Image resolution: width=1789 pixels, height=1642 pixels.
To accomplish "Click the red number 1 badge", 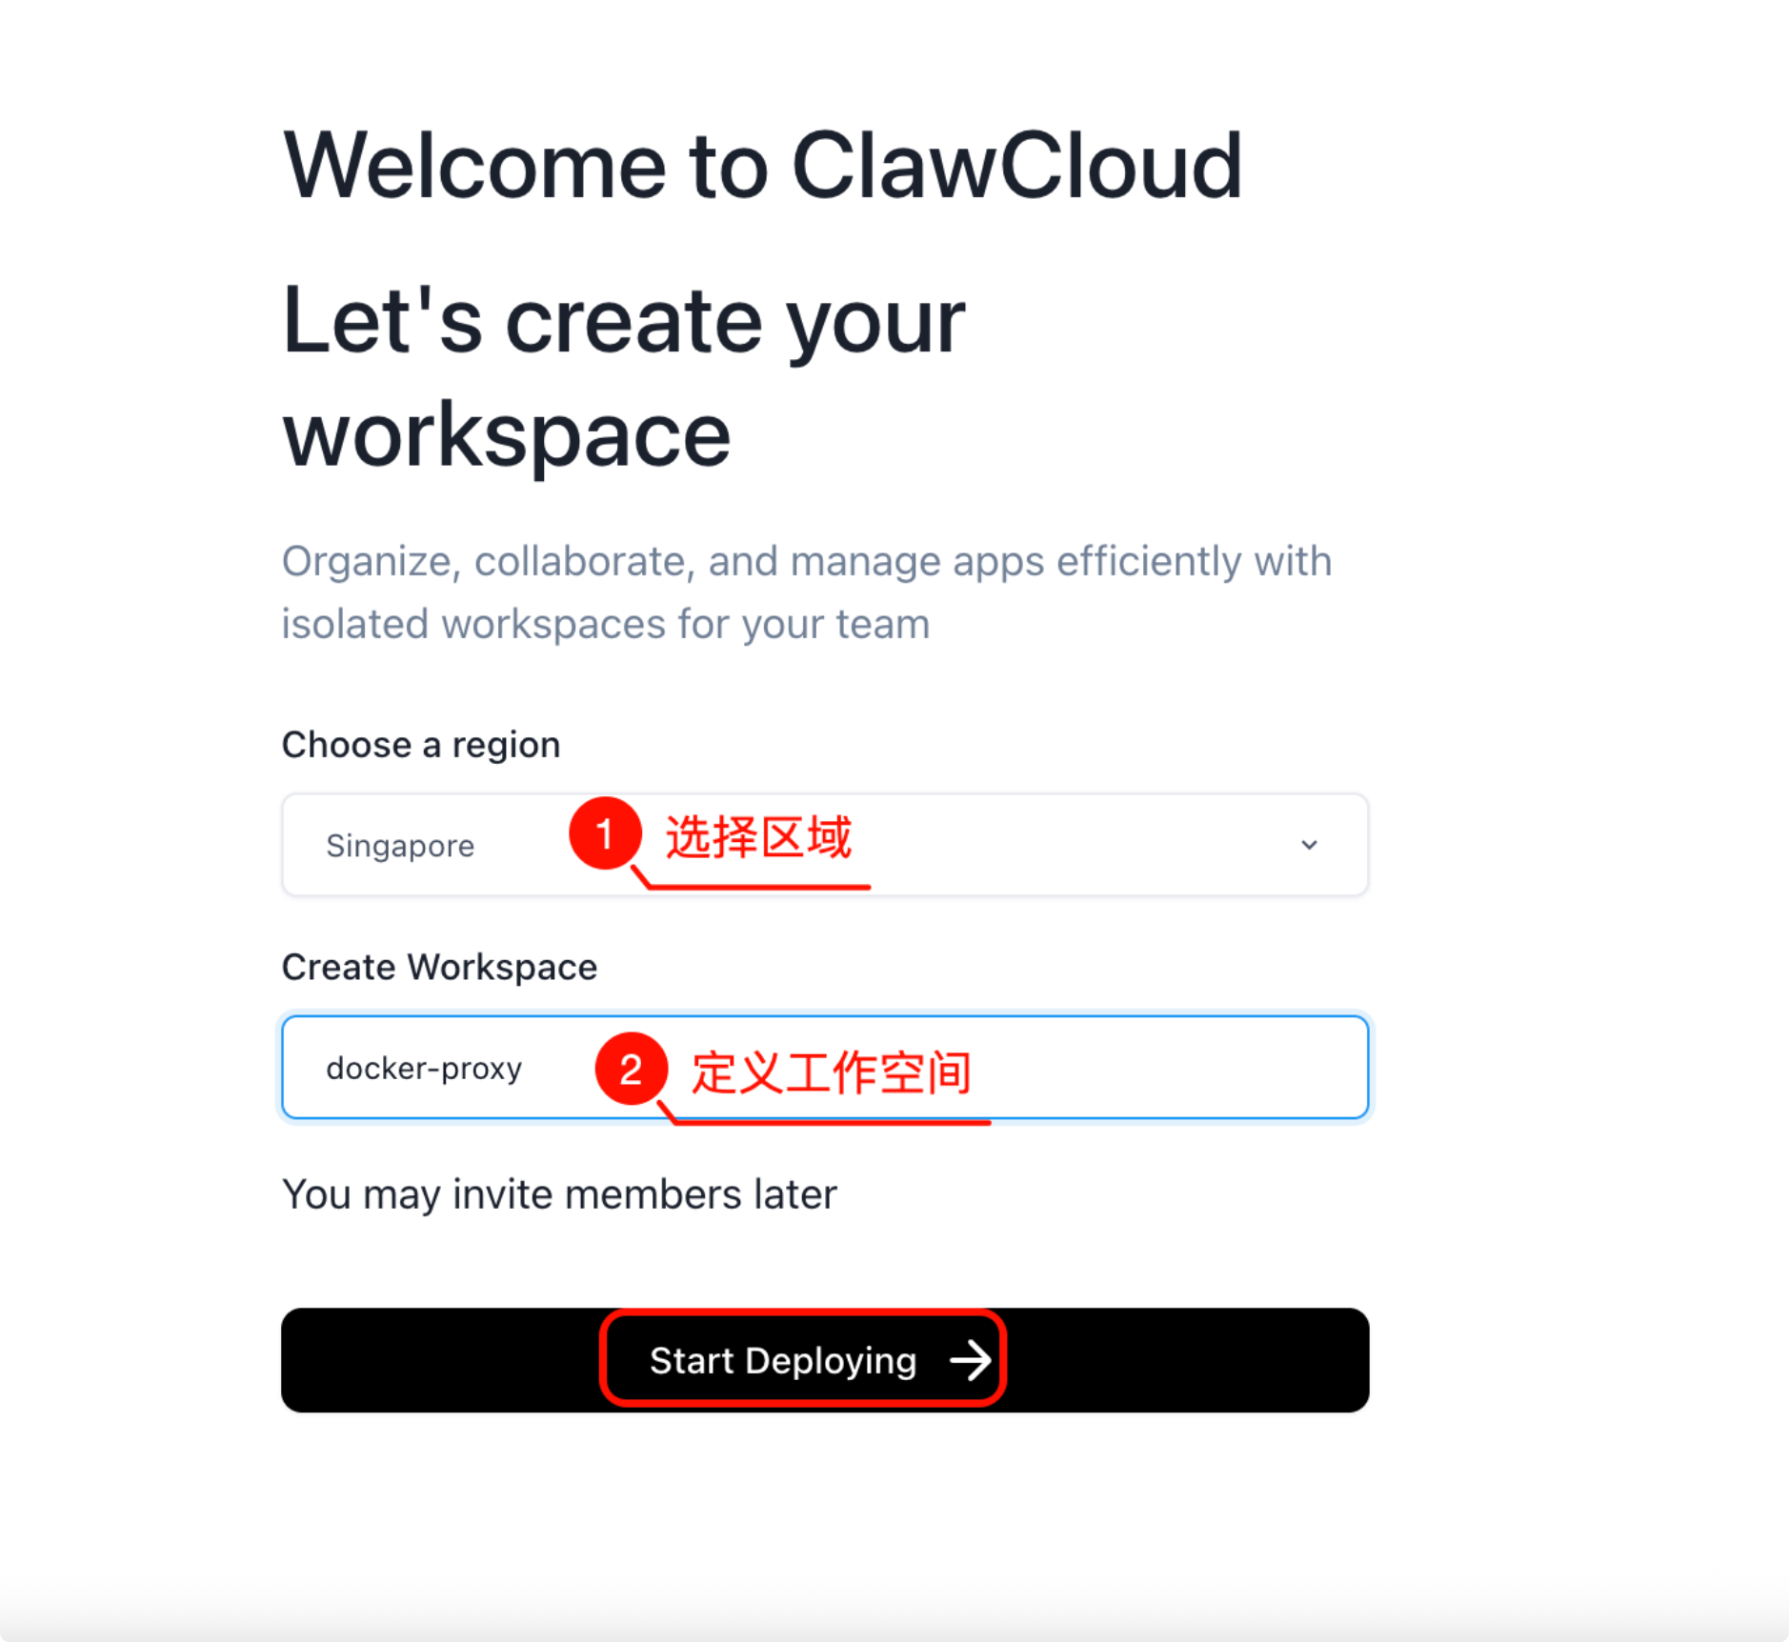I will point(605,833).
